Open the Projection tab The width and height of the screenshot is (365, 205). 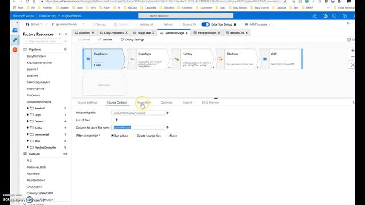click(144, 102)
